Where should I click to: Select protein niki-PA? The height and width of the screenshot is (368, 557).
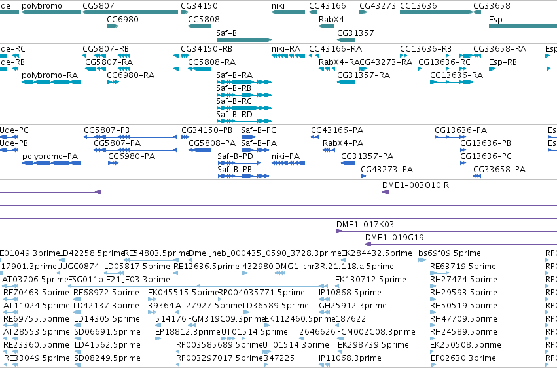286,156
